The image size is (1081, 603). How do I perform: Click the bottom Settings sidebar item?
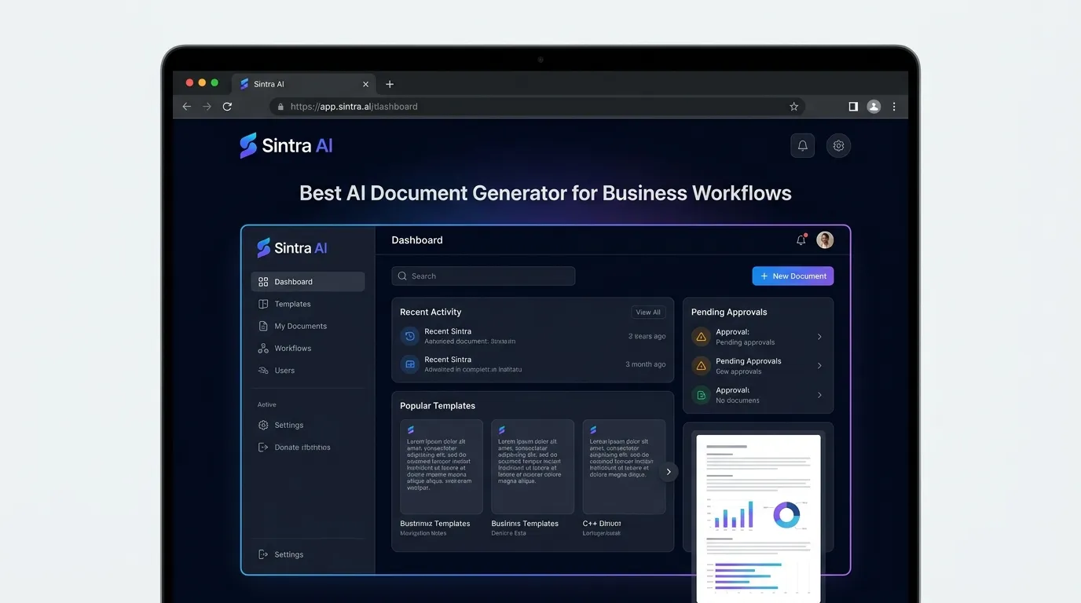point(308,554)
